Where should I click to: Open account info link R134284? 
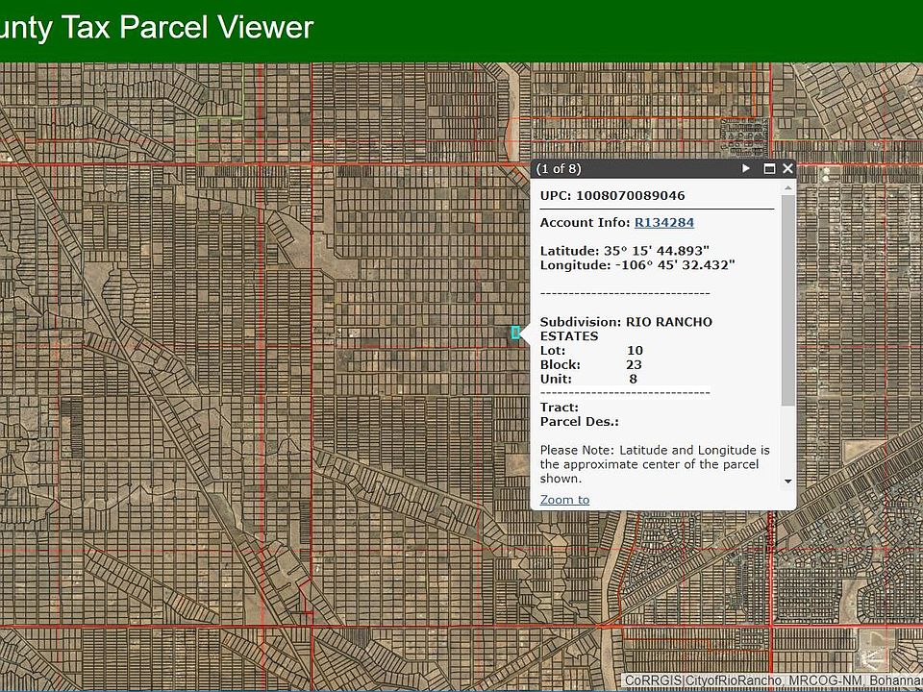663,223
